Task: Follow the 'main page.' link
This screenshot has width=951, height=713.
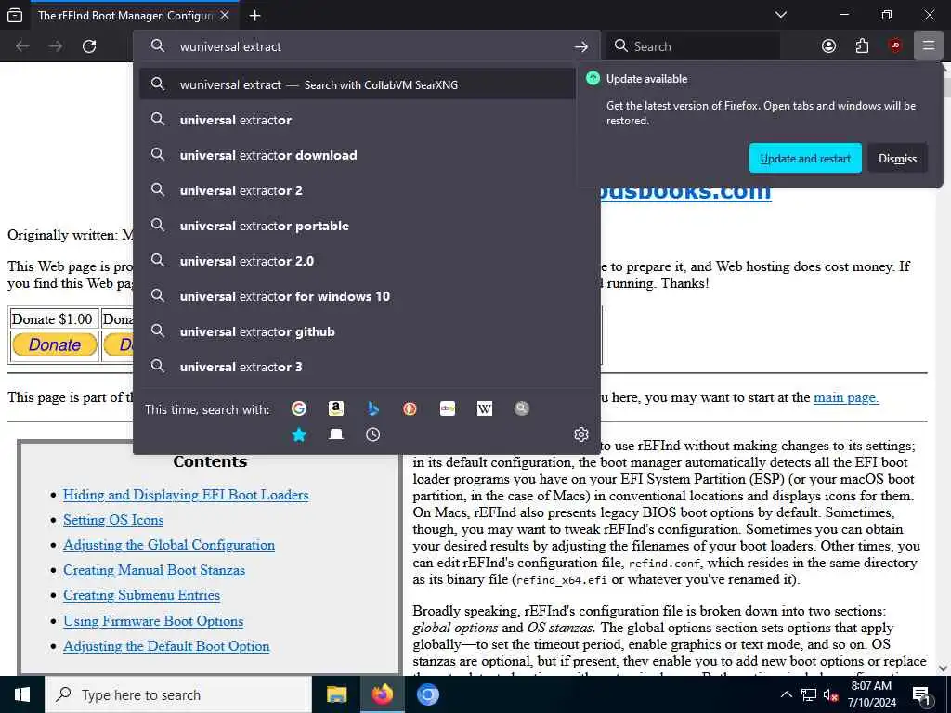Action: coord(845,397)
